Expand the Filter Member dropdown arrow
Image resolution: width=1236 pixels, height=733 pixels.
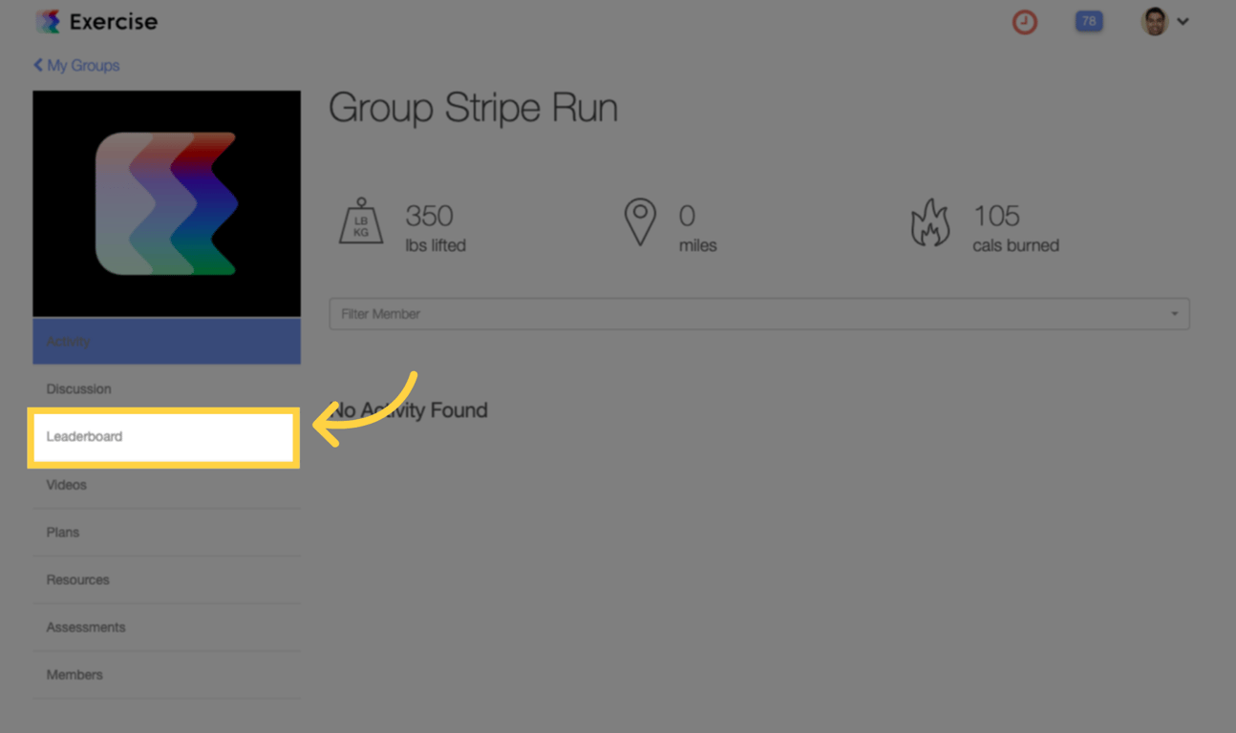(x=1173, y=313)
